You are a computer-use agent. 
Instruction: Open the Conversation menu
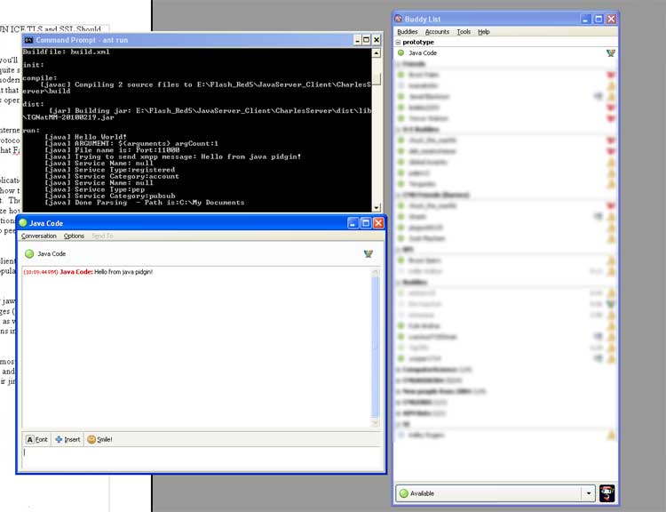click(39, 236)
